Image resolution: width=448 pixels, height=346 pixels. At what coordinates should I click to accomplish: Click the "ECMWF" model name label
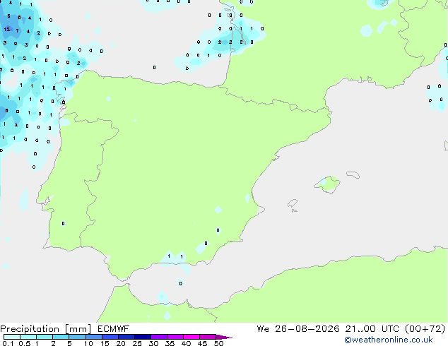[x=113, y=328]
